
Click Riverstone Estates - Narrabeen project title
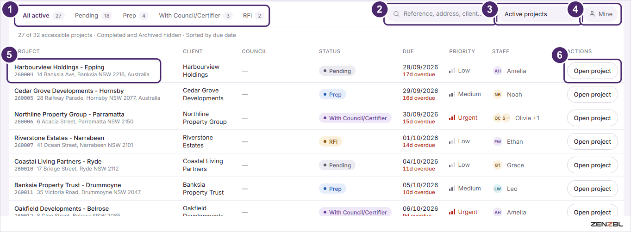59,138
